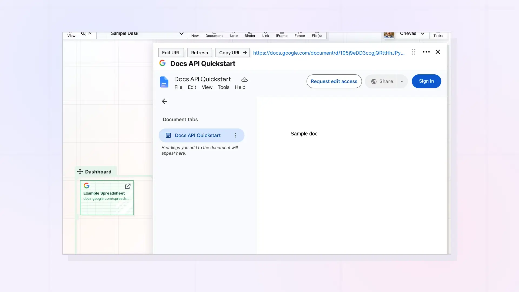The image size is (519, 292).
Task: Add a New item from toolbar
Action: coord(195,35)
